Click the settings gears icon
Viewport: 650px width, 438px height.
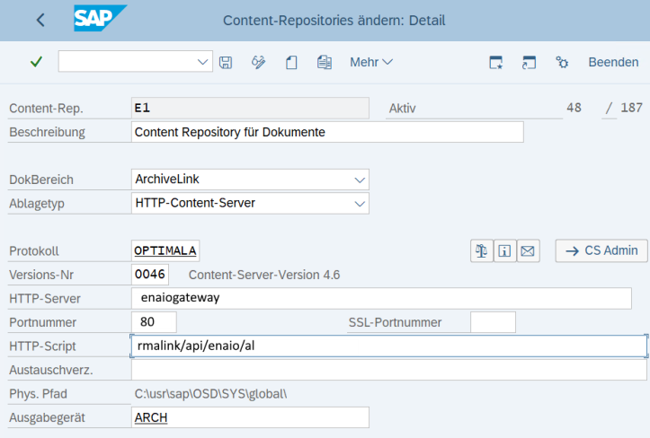point(562,62)
